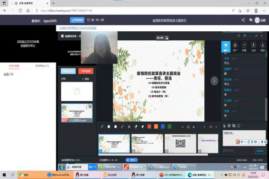Toggle picture-in-picture 画中画 button
269x179 pixels.
pyautogui.click(x=162, y=38)
